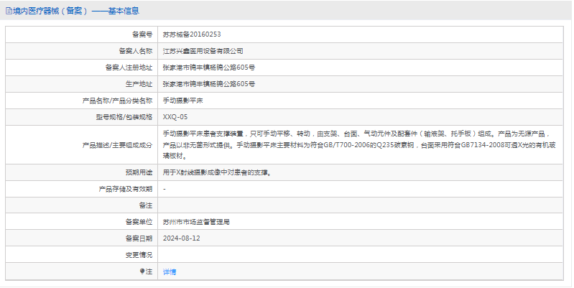
Task: Select the filing authority 苏州市市场监督管理局
Action: tap(196, 222)
